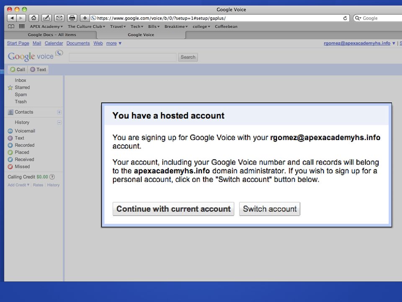The image size is (402, 302).
Task: Add bookmark with the plus button
Action: [85, 18]
